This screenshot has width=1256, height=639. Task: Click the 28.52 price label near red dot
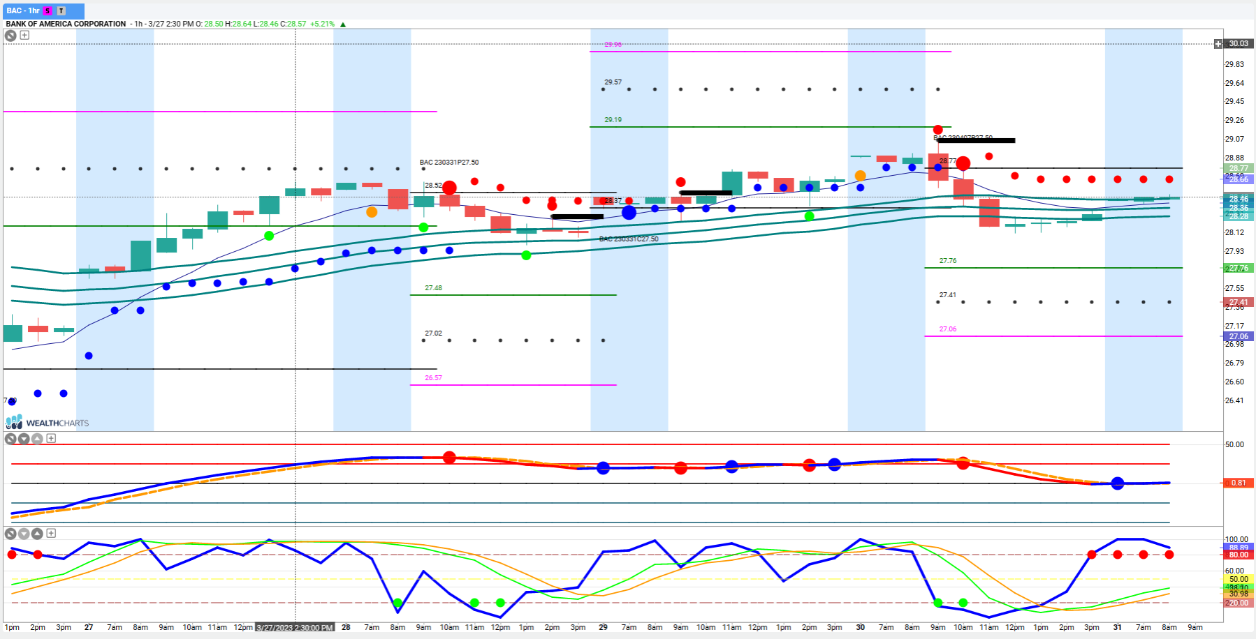(x=433, y=186)
